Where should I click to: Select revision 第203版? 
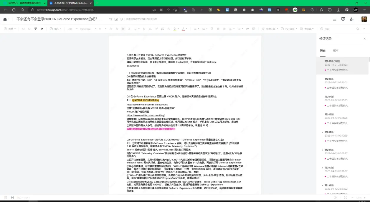pyautogui.click(x=342, y=118)
